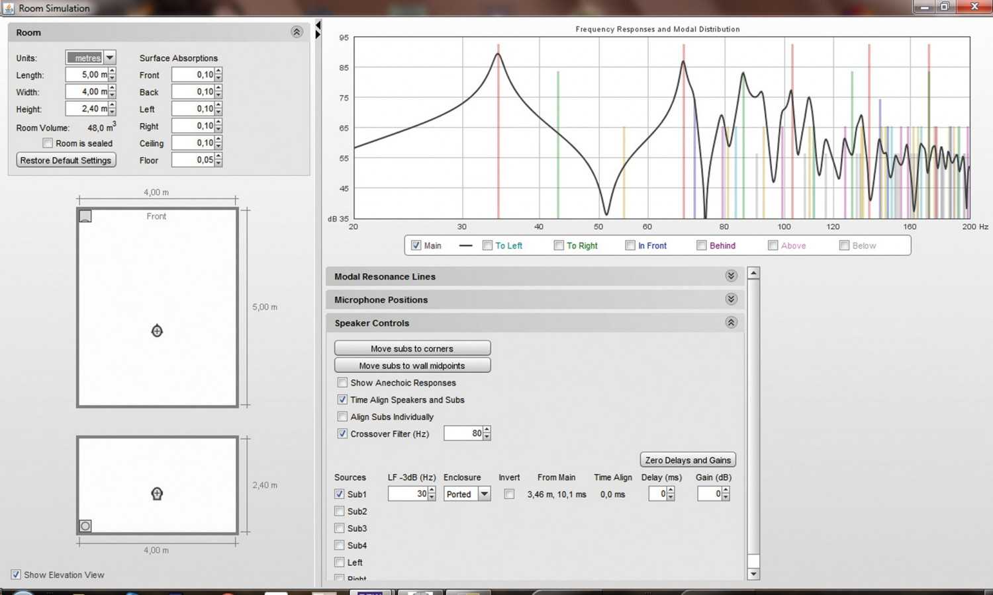This screenshot has width=993, height=595.
Task: Enable the To Left response checkbox
Action: [487, 245]
